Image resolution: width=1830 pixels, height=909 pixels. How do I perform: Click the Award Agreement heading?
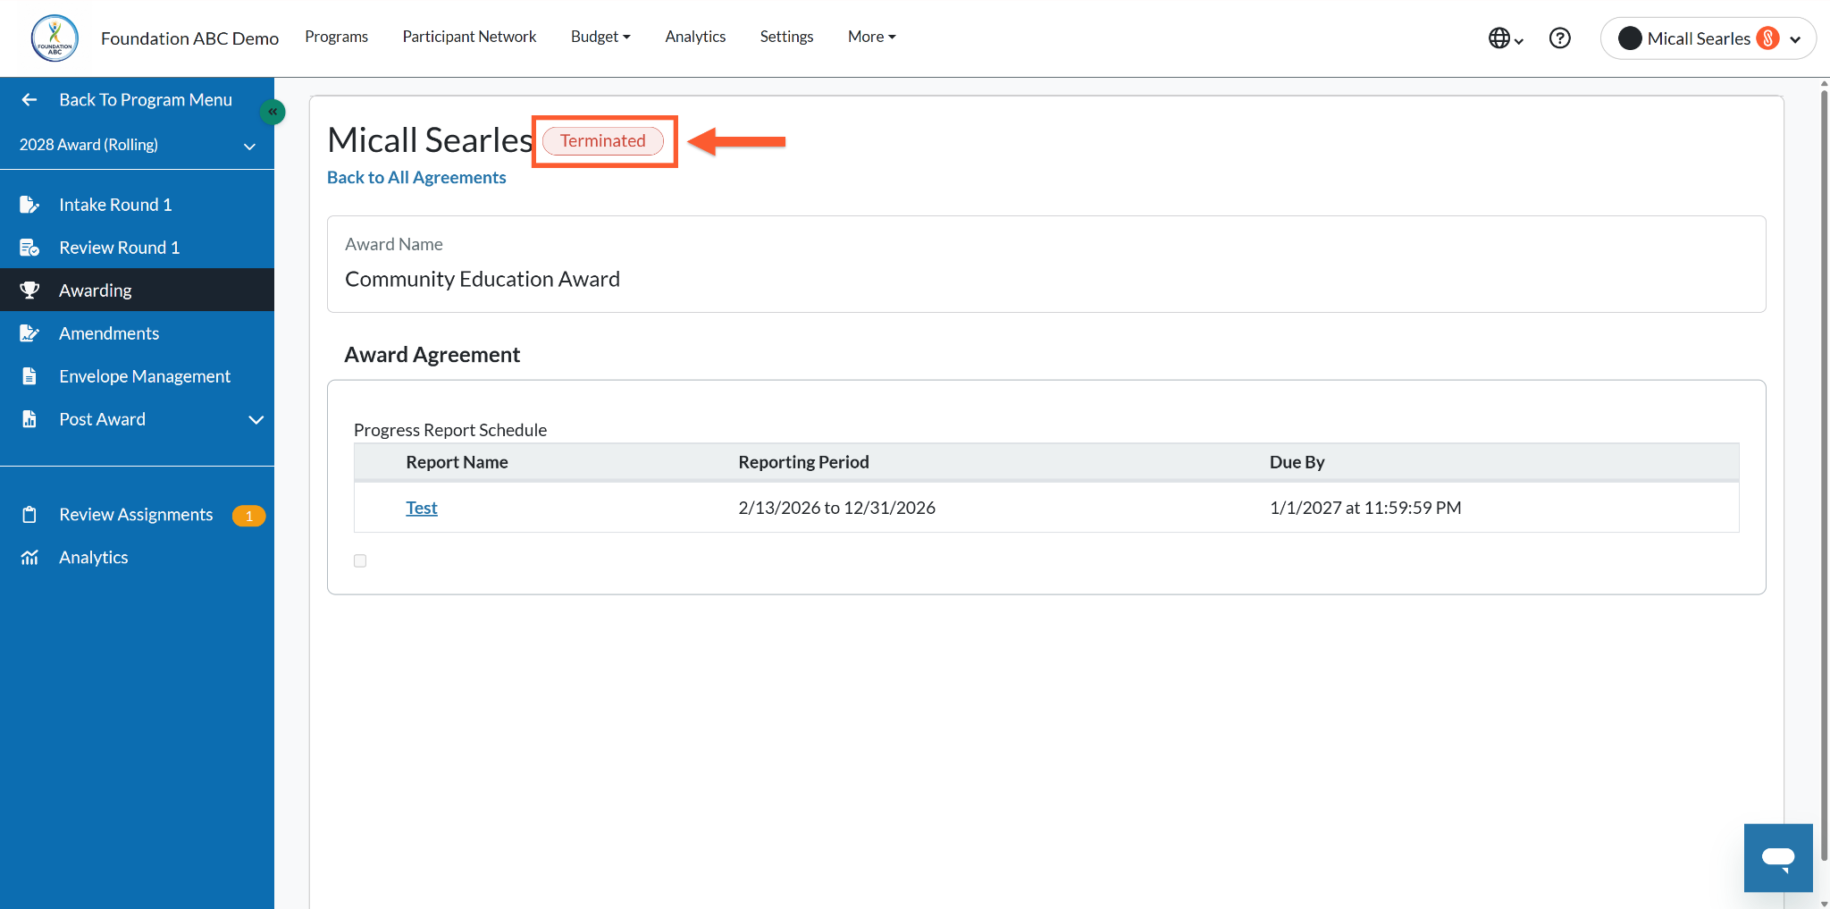coord(432,355)
